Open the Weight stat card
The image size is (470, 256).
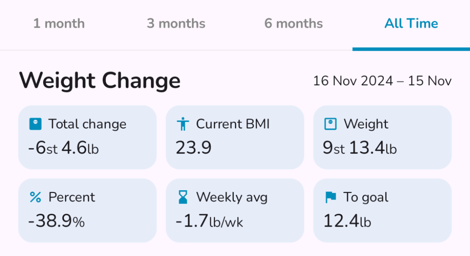[383, 137]
